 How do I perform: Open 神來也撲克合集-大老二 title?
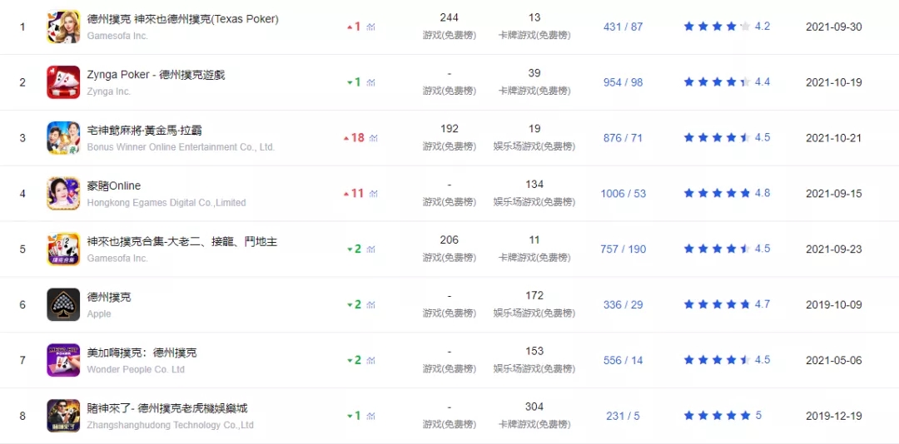(182, 242)
